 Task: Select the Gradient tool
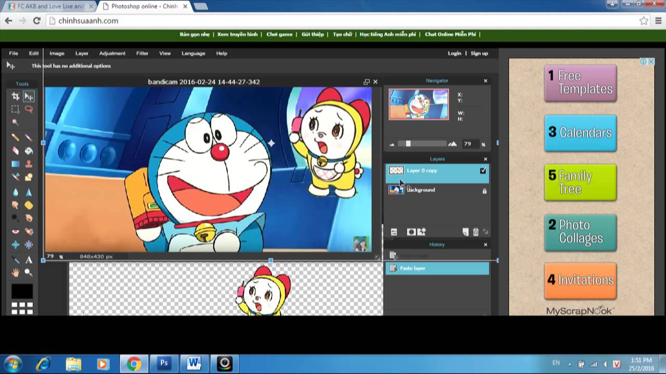click(16, 164)
